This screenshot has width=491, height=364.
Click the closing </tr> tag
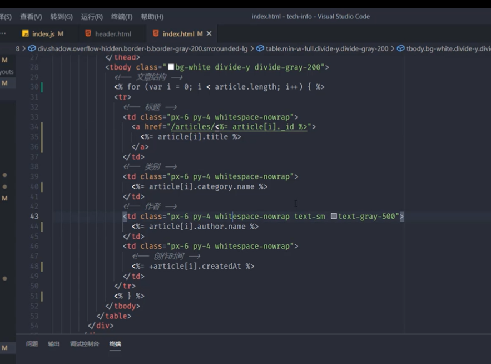click(125, 286)
